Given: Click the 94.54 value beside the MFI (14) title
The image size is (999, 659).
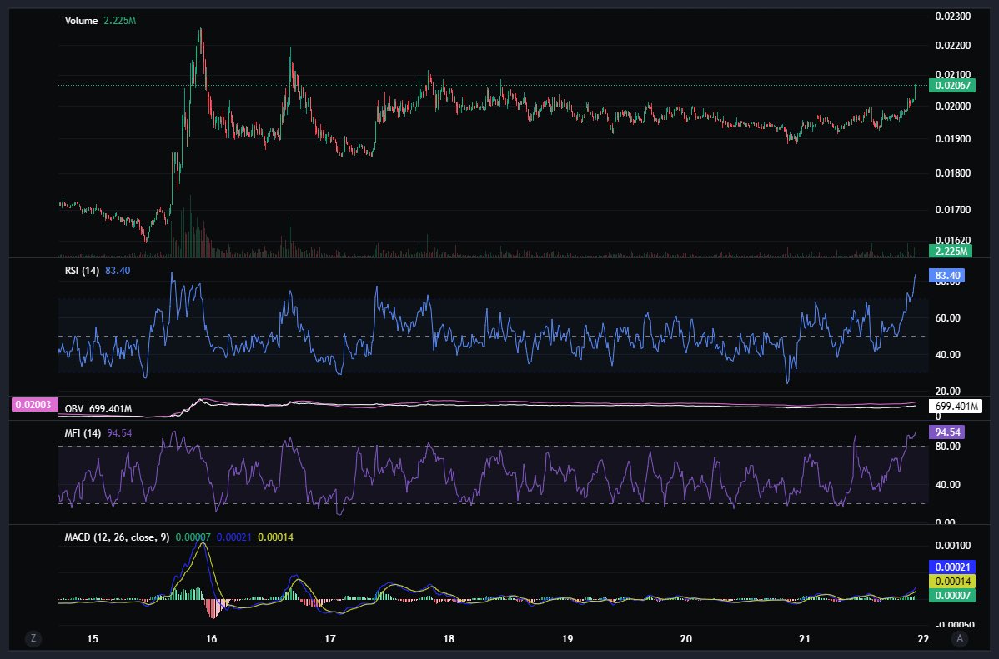Looking at the screenshot, I should tap(119, 433).
